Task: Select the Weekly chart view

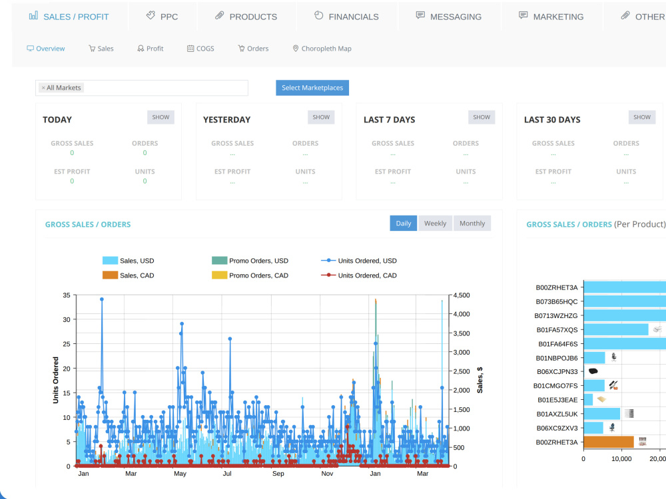Action: click(436, 223)
